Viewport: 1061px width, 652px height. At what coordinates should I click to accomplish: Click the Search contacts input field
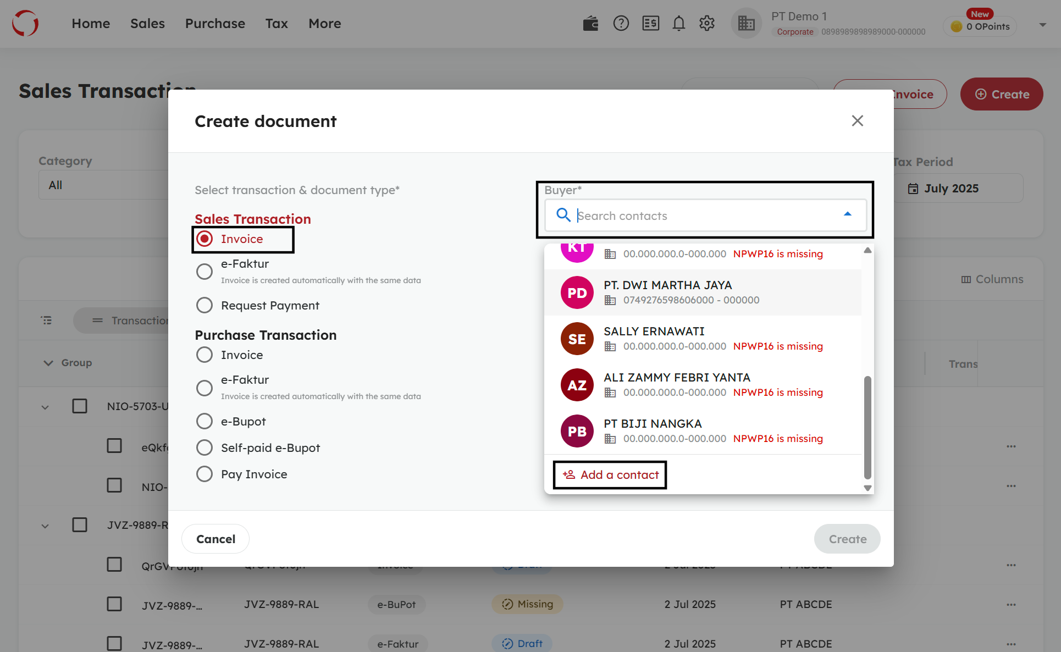pyautogui.click(x=704, y=216)
